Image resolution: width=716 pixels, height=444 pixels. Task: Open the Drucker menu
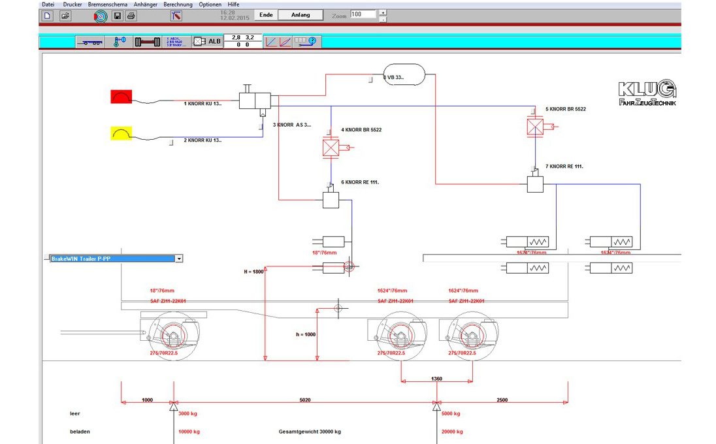coord(73,5)
